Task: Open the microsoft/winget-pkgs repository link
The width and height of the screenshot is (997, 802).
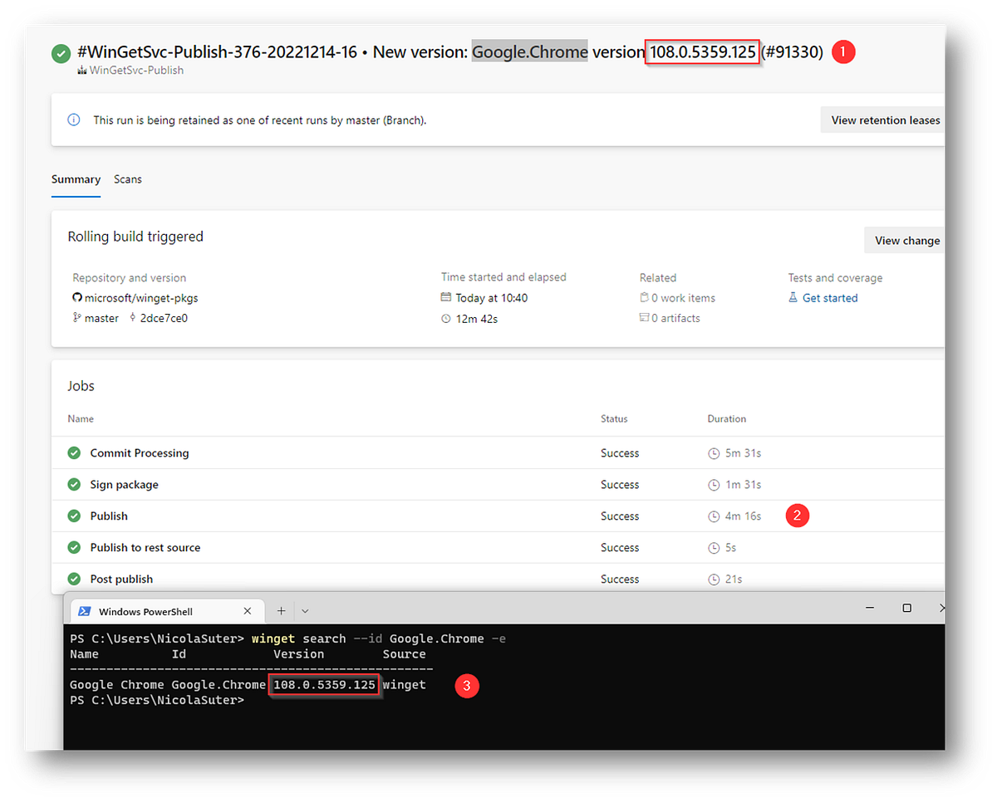Action: 141,298
